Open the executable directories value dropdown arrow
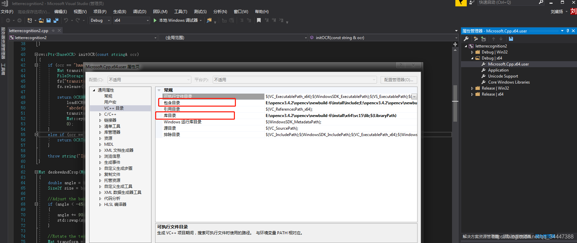Screen dimensions: 577x243 414,97
